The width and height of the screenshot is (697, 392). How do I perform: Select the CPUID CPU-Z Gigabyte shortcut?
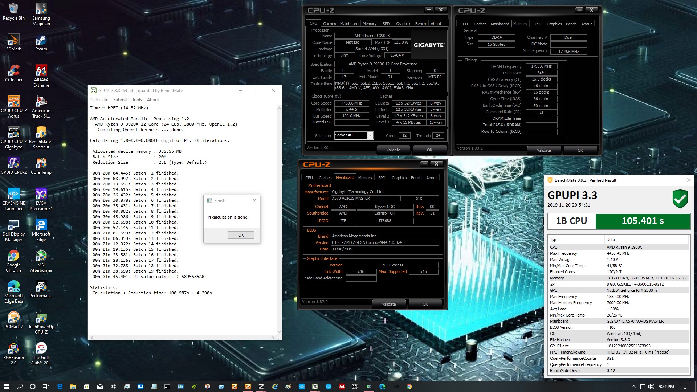coord(14,138)
